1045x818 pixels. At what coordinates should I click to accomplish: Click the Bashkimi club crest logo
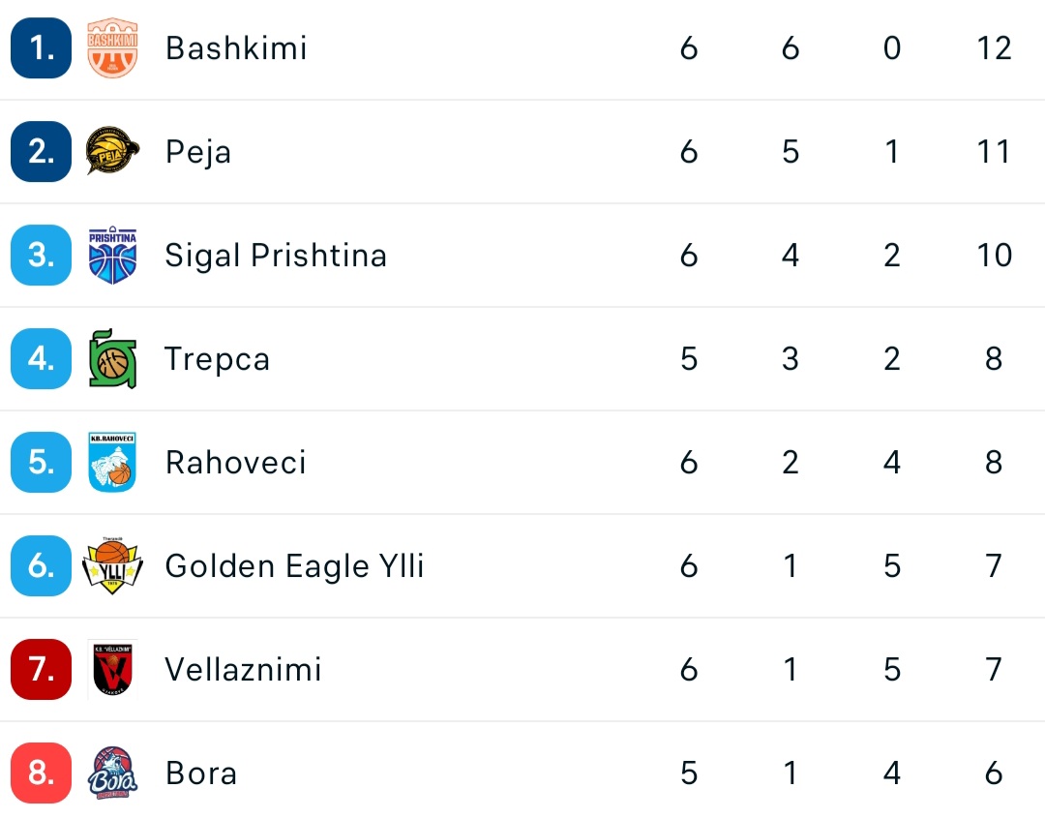(x=112, y=47)
